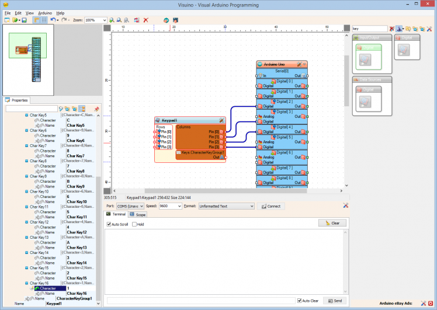Image resolution: width=437 pixels, height=310 pixels.
Task: Click the Arduino Uno component tools icon
Action: (x=299, y=64)
